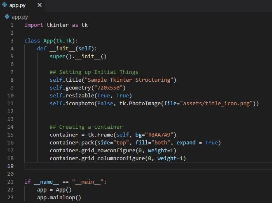Click 'expand = True' in line 16

[197, 143]
